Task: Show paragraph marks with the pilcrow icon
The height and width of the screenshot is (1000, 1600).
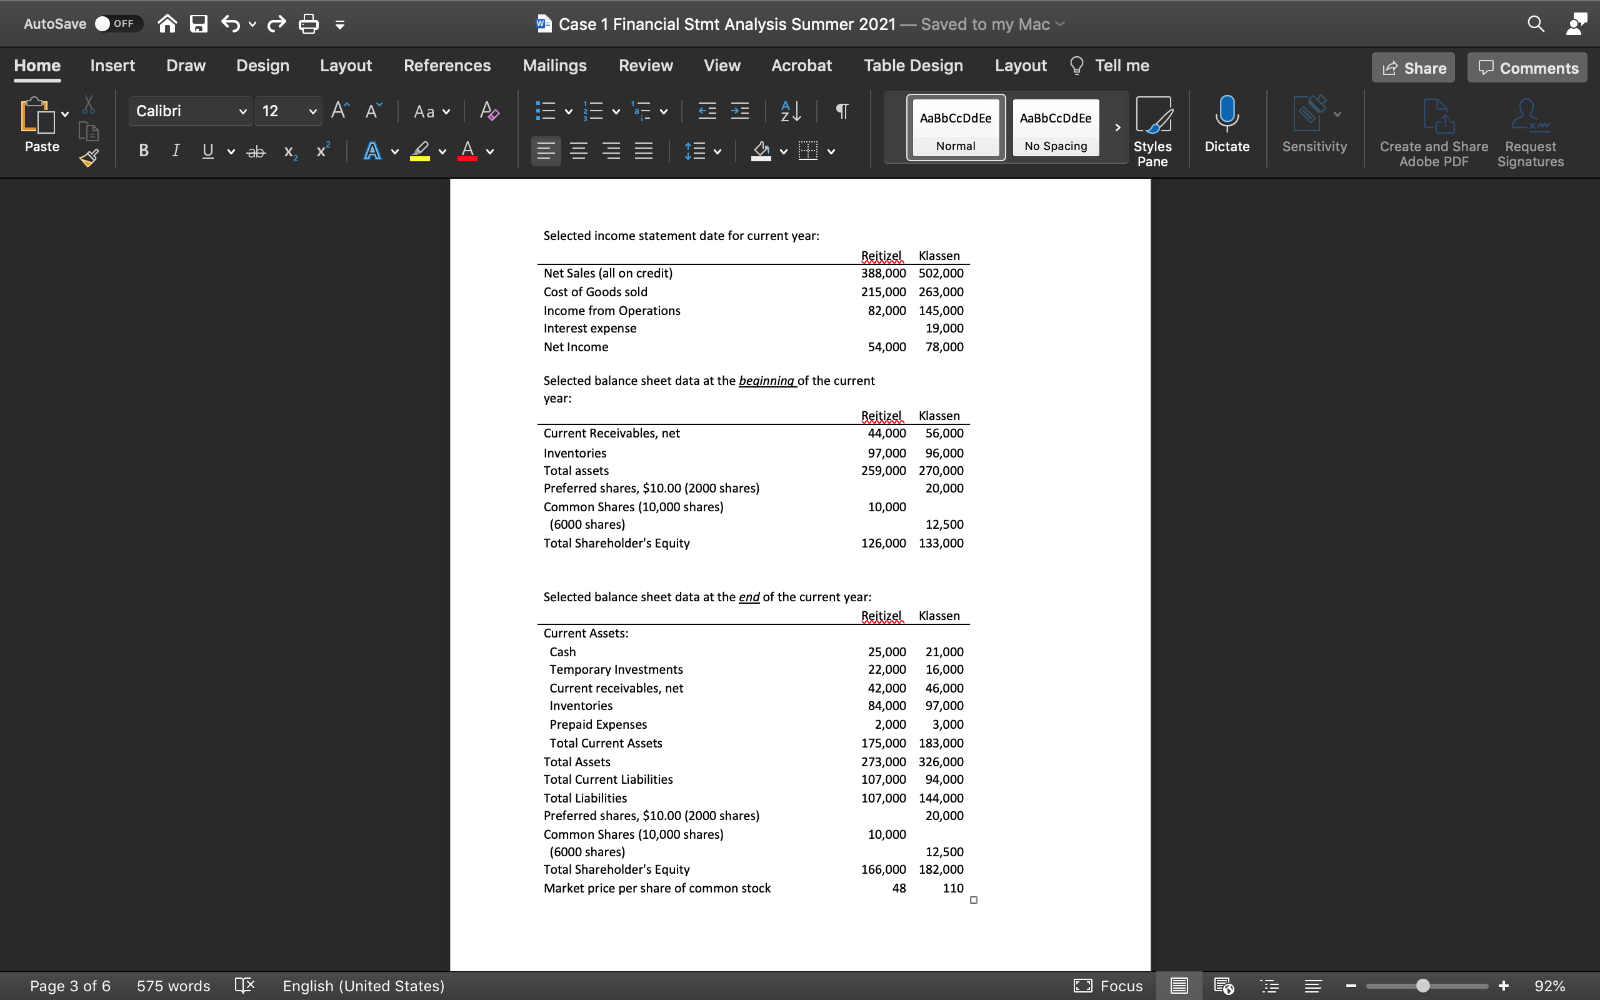Action: pyautogui.click(x=841, y=111)
